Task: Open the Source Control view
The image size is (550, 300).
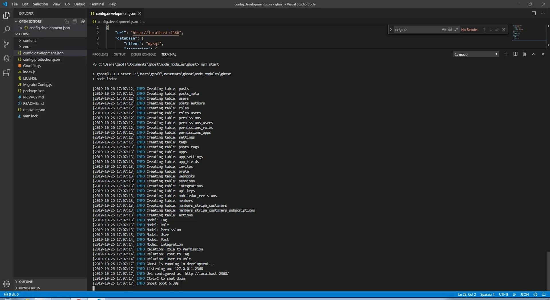Action: [6, 44]
